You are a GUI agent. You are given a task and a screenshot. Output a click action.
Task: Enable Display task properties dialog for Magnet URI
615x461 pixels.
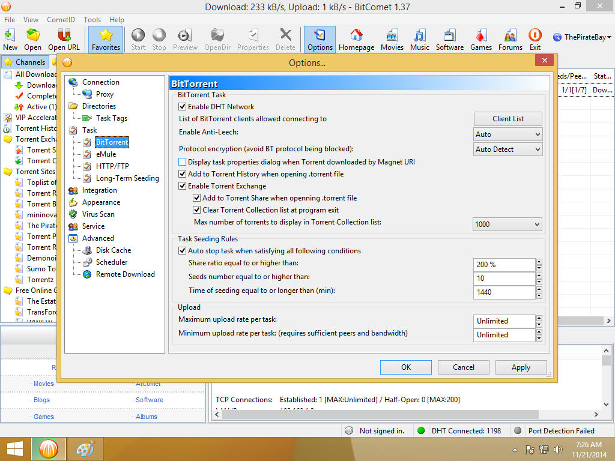tap(182, 162)
